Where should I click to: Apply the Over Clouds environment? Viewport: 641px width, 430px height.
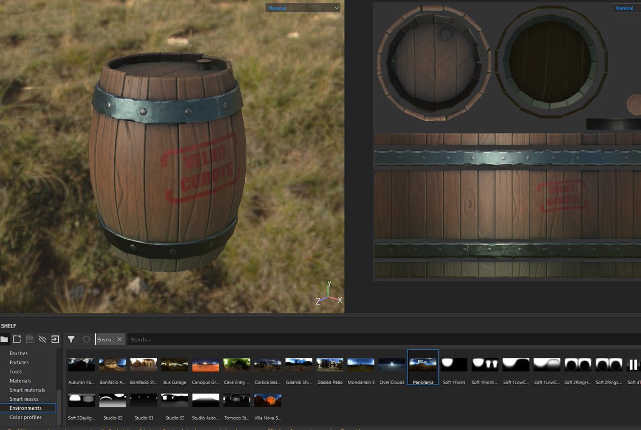click(392, 365)
